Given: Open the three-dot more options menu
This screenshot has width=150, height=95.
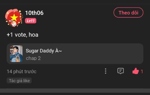Looking at the screenshot, I should tap(105, 71).
